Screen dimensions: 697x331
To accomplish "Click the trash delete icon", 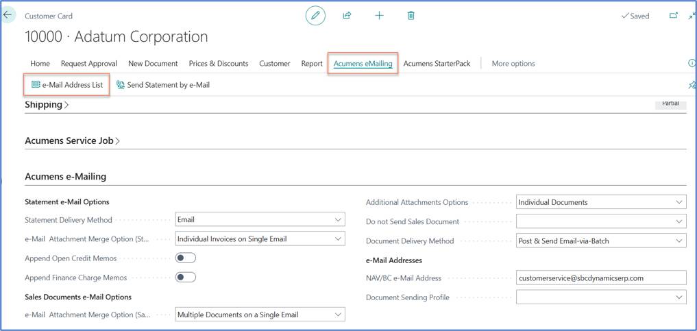I will click(411, 16).
